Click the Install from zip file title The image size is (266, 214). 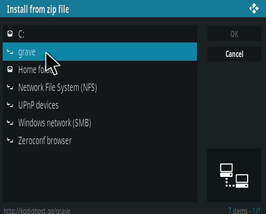click(x=38, y=9)
